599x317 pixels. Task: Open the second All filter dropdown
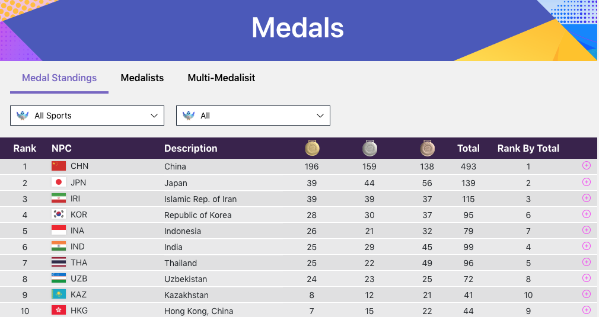[253, 116]
